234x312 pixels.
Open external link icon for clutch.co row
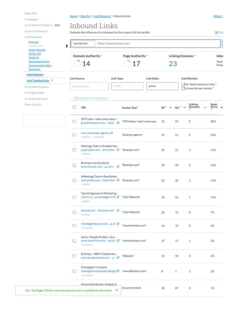click(118, 197)
